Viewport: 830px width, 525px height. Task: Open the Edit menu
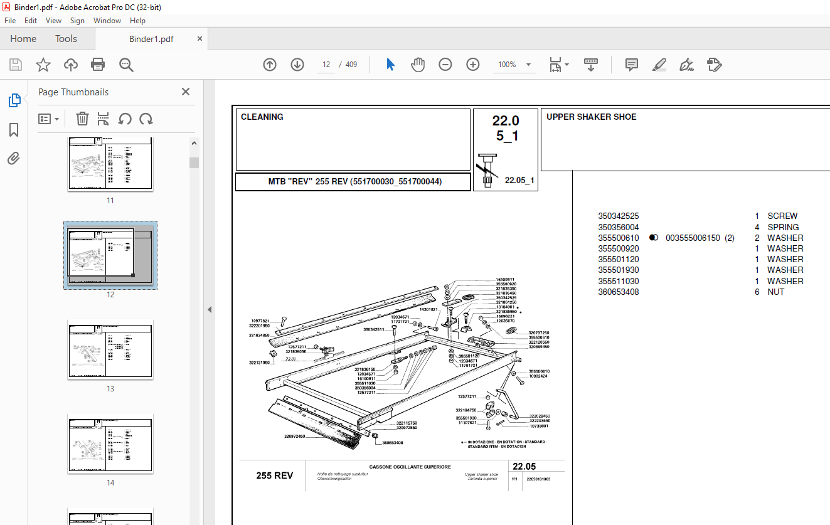(31, 21)
